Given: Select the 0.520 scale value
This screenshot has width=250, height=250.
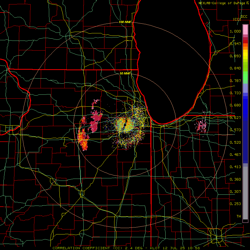Looking at the screenshot, I should click(235, 142).
